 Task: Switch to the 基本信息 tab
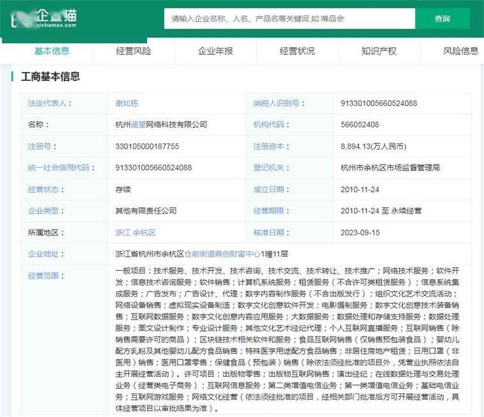click(52, 51)
